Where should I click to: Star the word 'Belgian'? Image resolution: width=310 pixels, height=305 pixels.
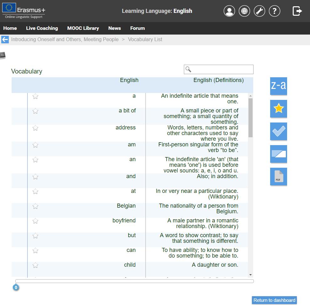pyautogui.click(x=35, y=206)
